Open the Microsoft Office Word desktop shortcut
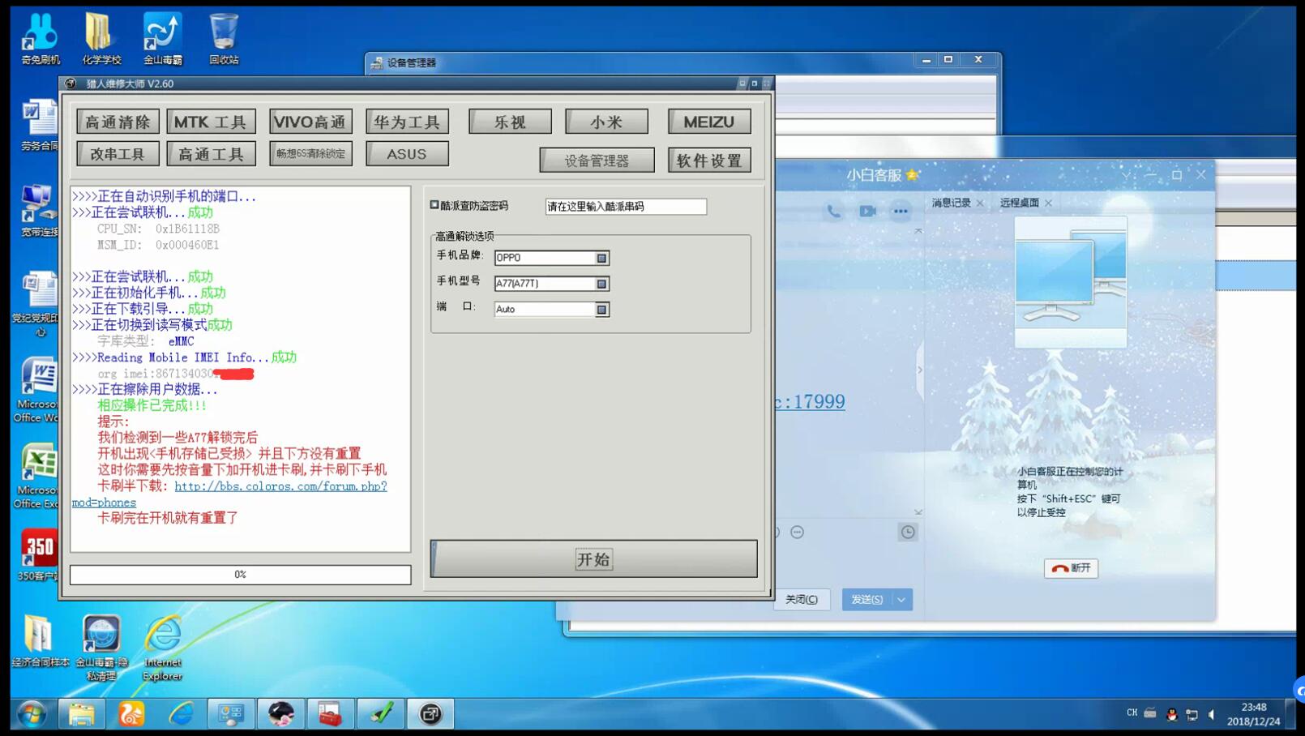 36,391
